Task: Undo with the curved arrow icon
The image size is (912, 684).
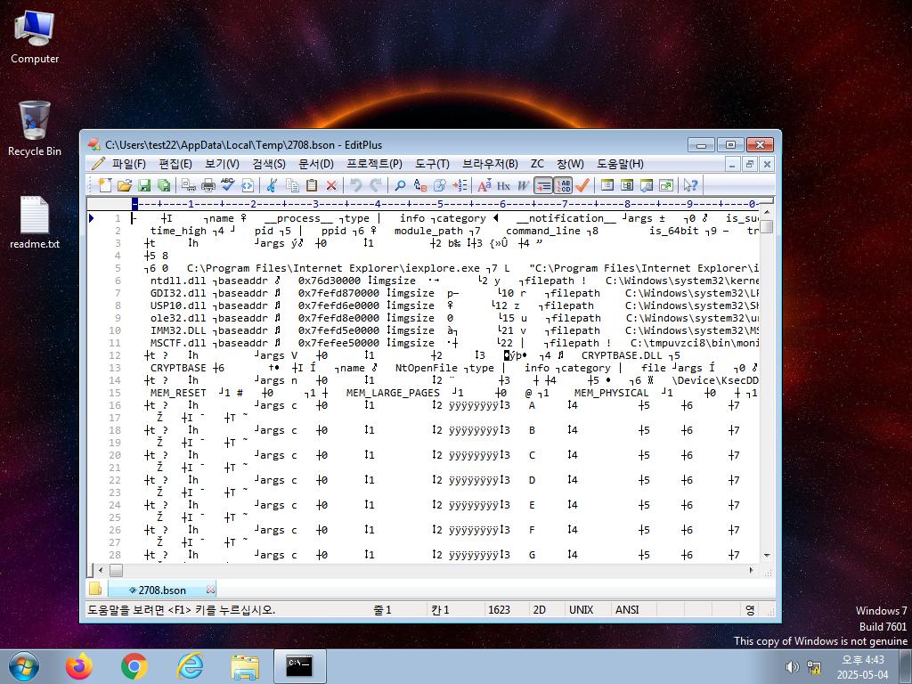Action: [356, 185]
